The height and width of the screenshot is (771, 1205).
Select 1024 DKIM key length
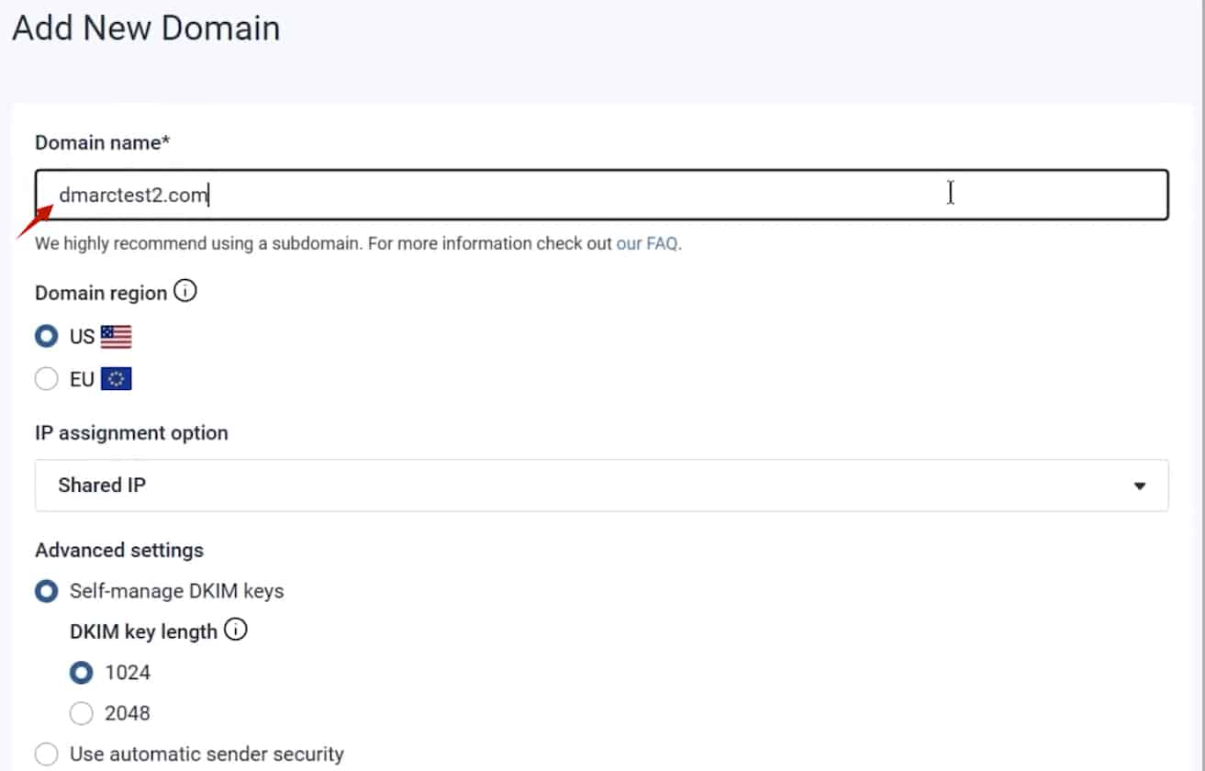82,673
